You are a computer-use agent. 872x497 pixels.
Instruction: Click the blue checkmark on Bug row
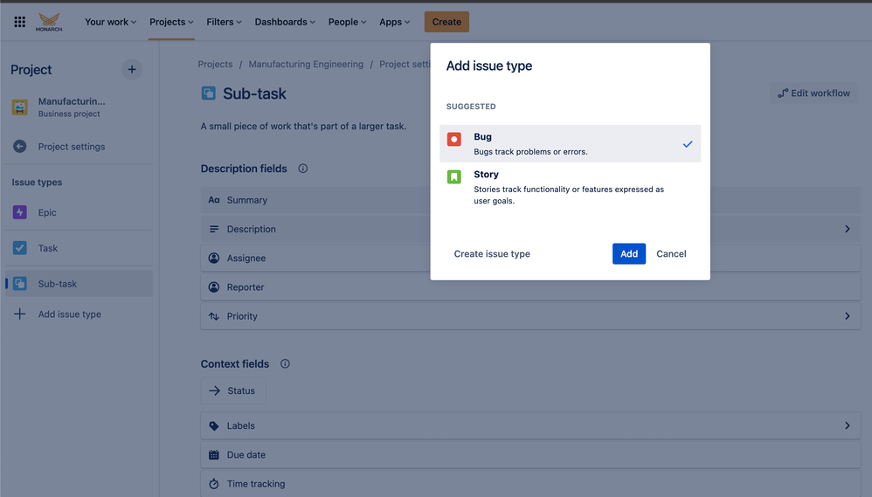pos(688,144)
